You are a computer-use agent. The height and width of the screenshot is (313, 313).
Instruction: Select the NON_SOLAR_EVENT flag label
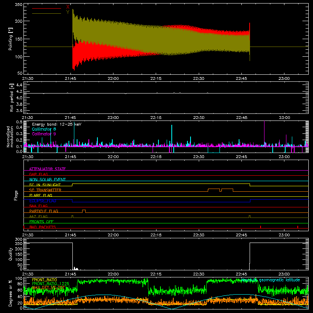(x=47, y=180)
